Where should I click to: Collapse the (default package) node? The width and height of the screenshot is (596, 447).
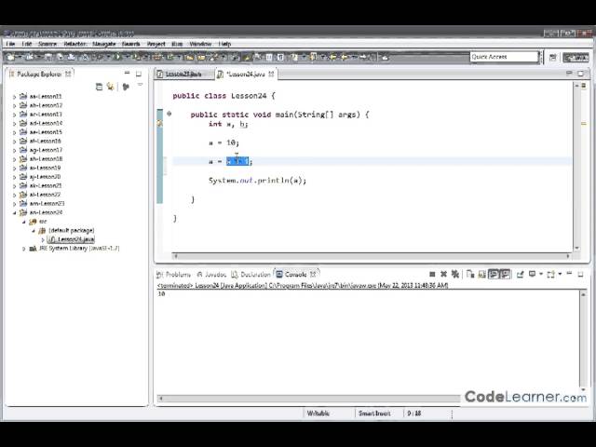click(x=34, y=230)
